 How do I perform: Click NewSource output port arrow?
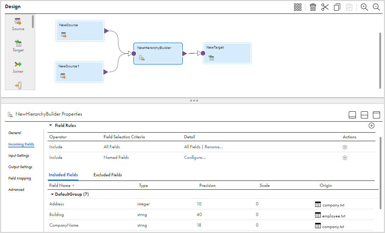coord(106,31)
